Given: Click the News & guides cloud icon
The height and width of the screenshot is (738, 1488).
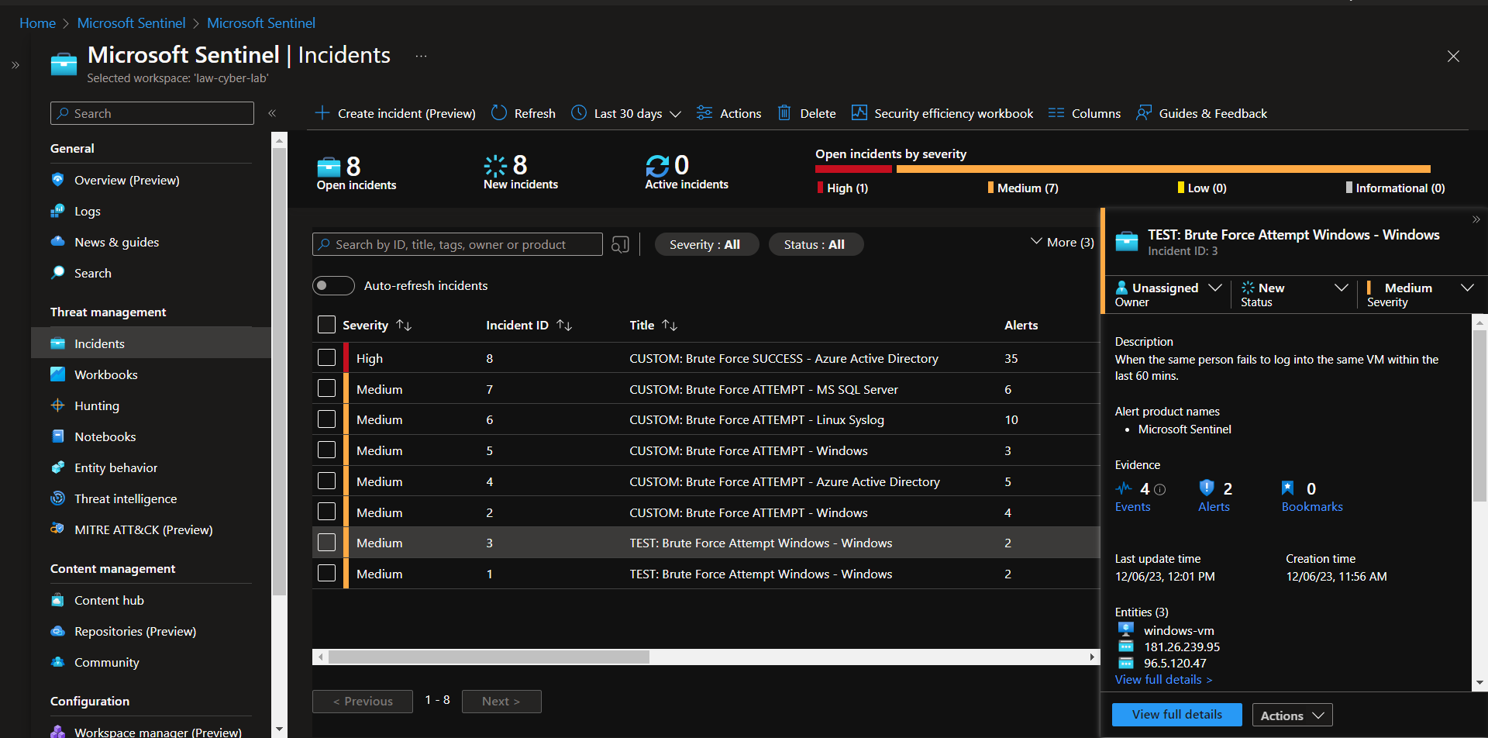Looking at the screenshot, I should tap(57, 242).
